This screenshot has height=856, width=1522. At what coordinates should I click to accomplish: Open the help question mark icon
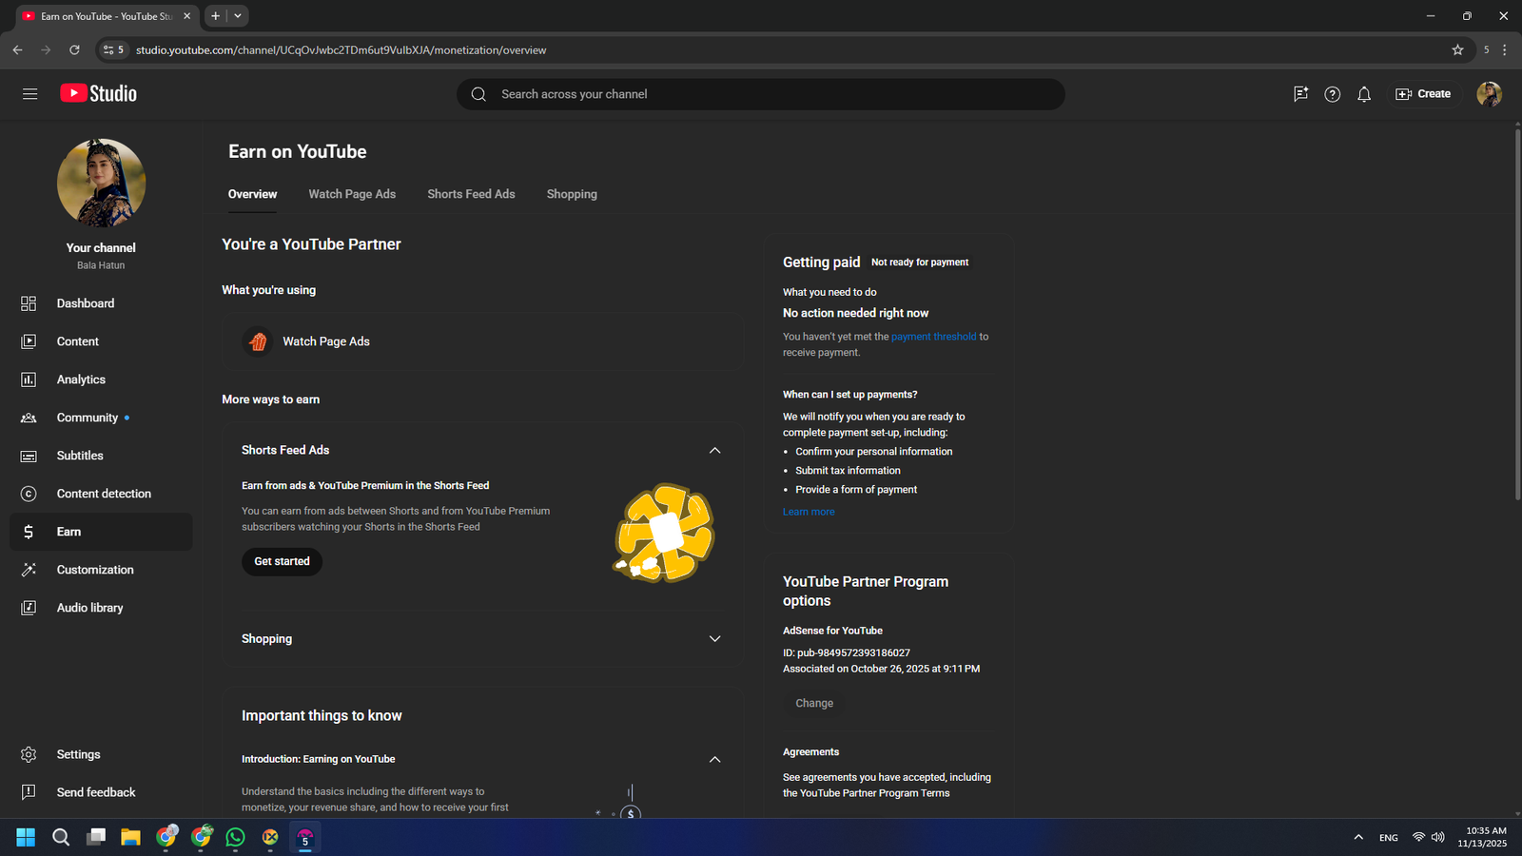point(1332,94)
